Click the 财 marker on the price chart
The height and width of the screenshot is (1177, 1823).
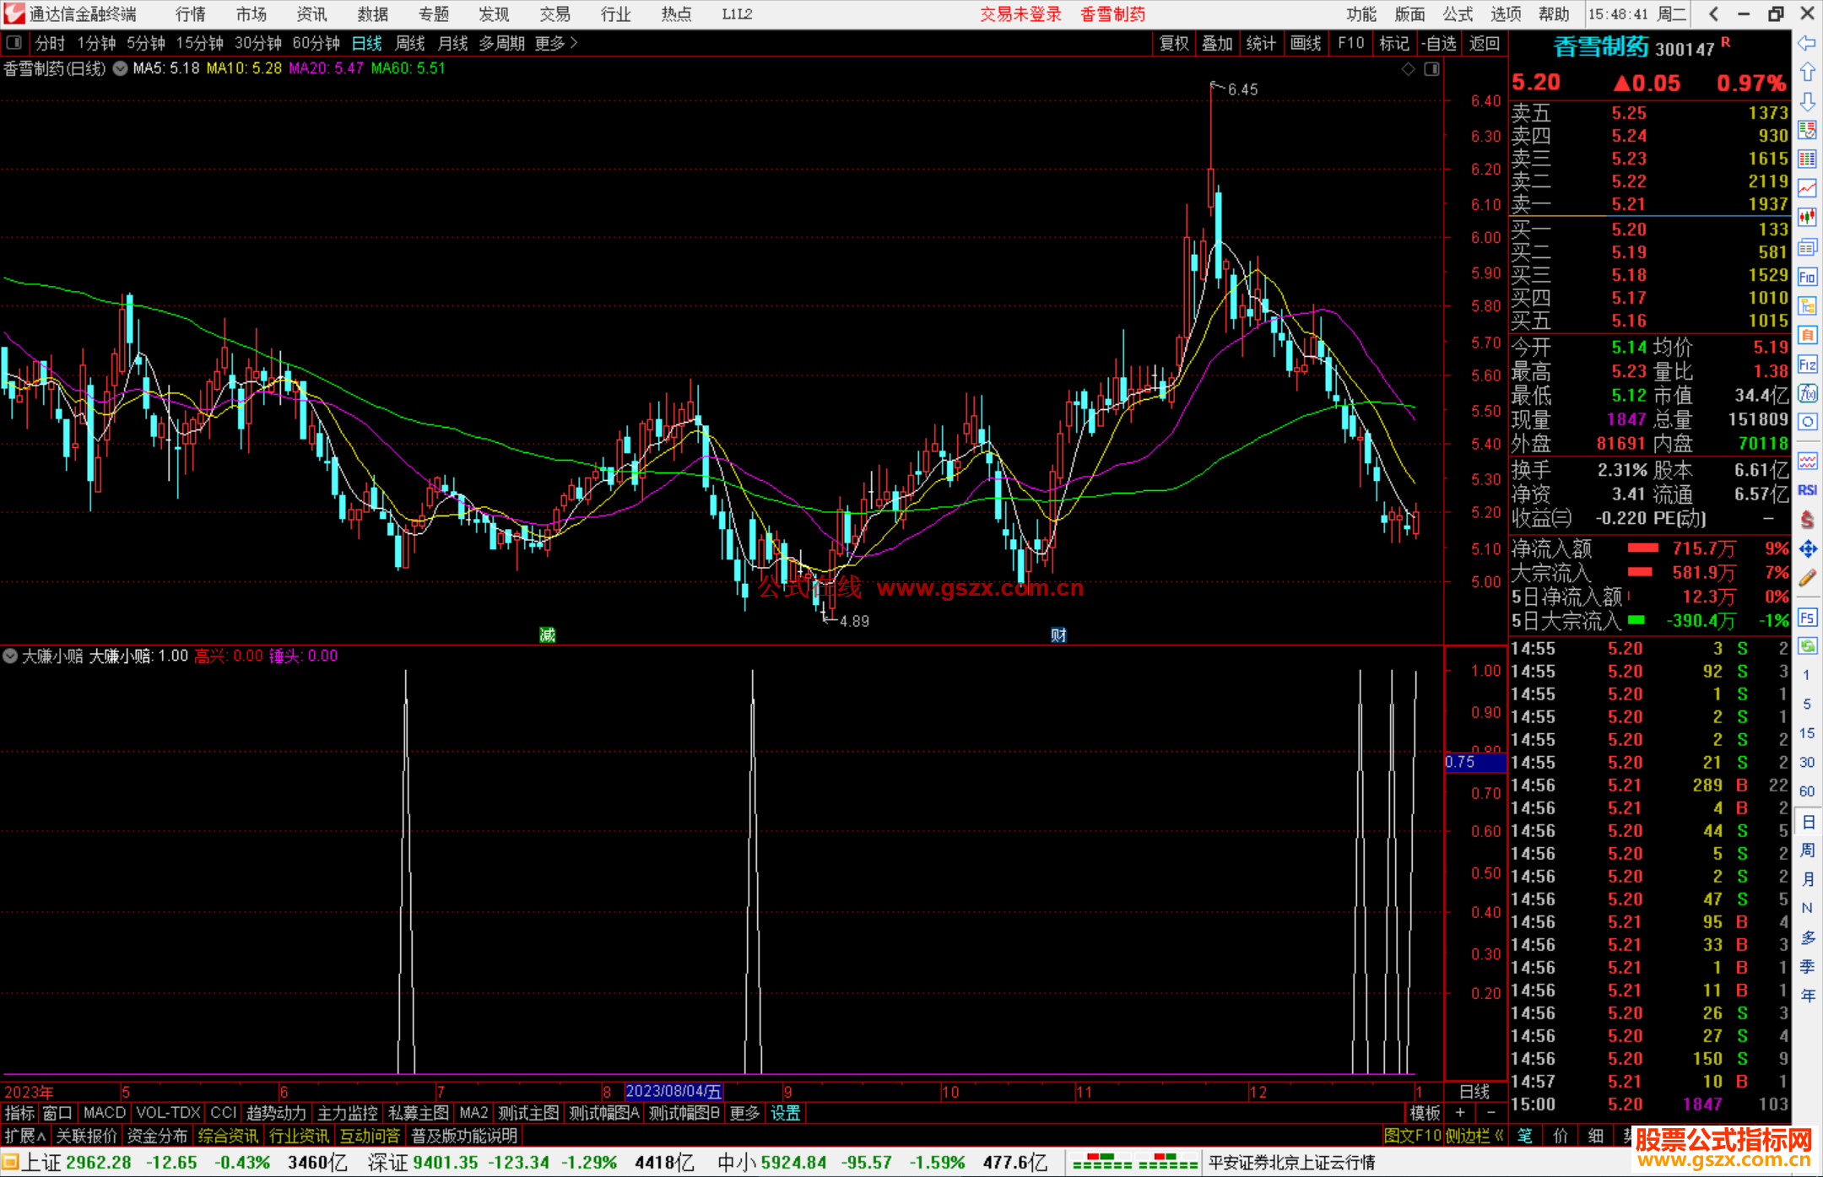pos(1058,634)
